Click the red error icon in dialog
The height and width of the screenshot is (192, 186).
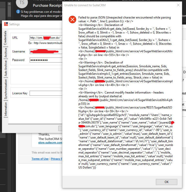click(x=72, y=19)
